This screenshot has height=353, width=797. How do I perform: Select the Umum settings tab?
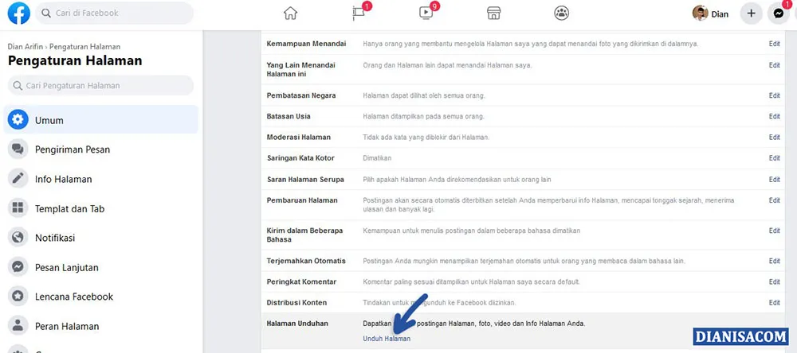100,120
